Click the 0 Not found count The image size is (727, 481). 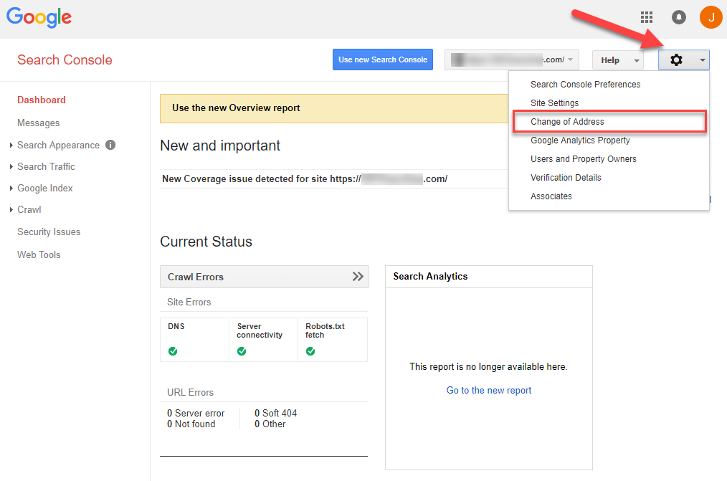(x=191, y=424)
